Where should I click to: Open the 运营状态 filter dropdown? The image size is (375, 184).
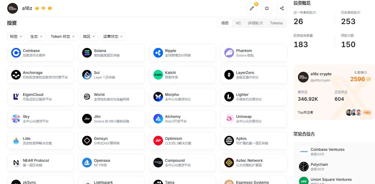pos(113,36)
